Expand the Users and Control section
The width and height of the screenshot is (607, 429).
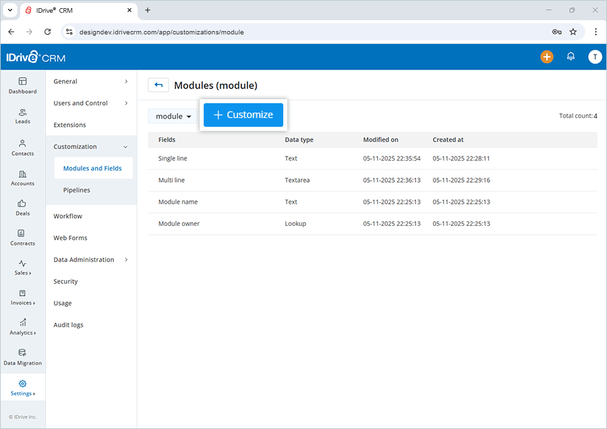tap(80, 103)
